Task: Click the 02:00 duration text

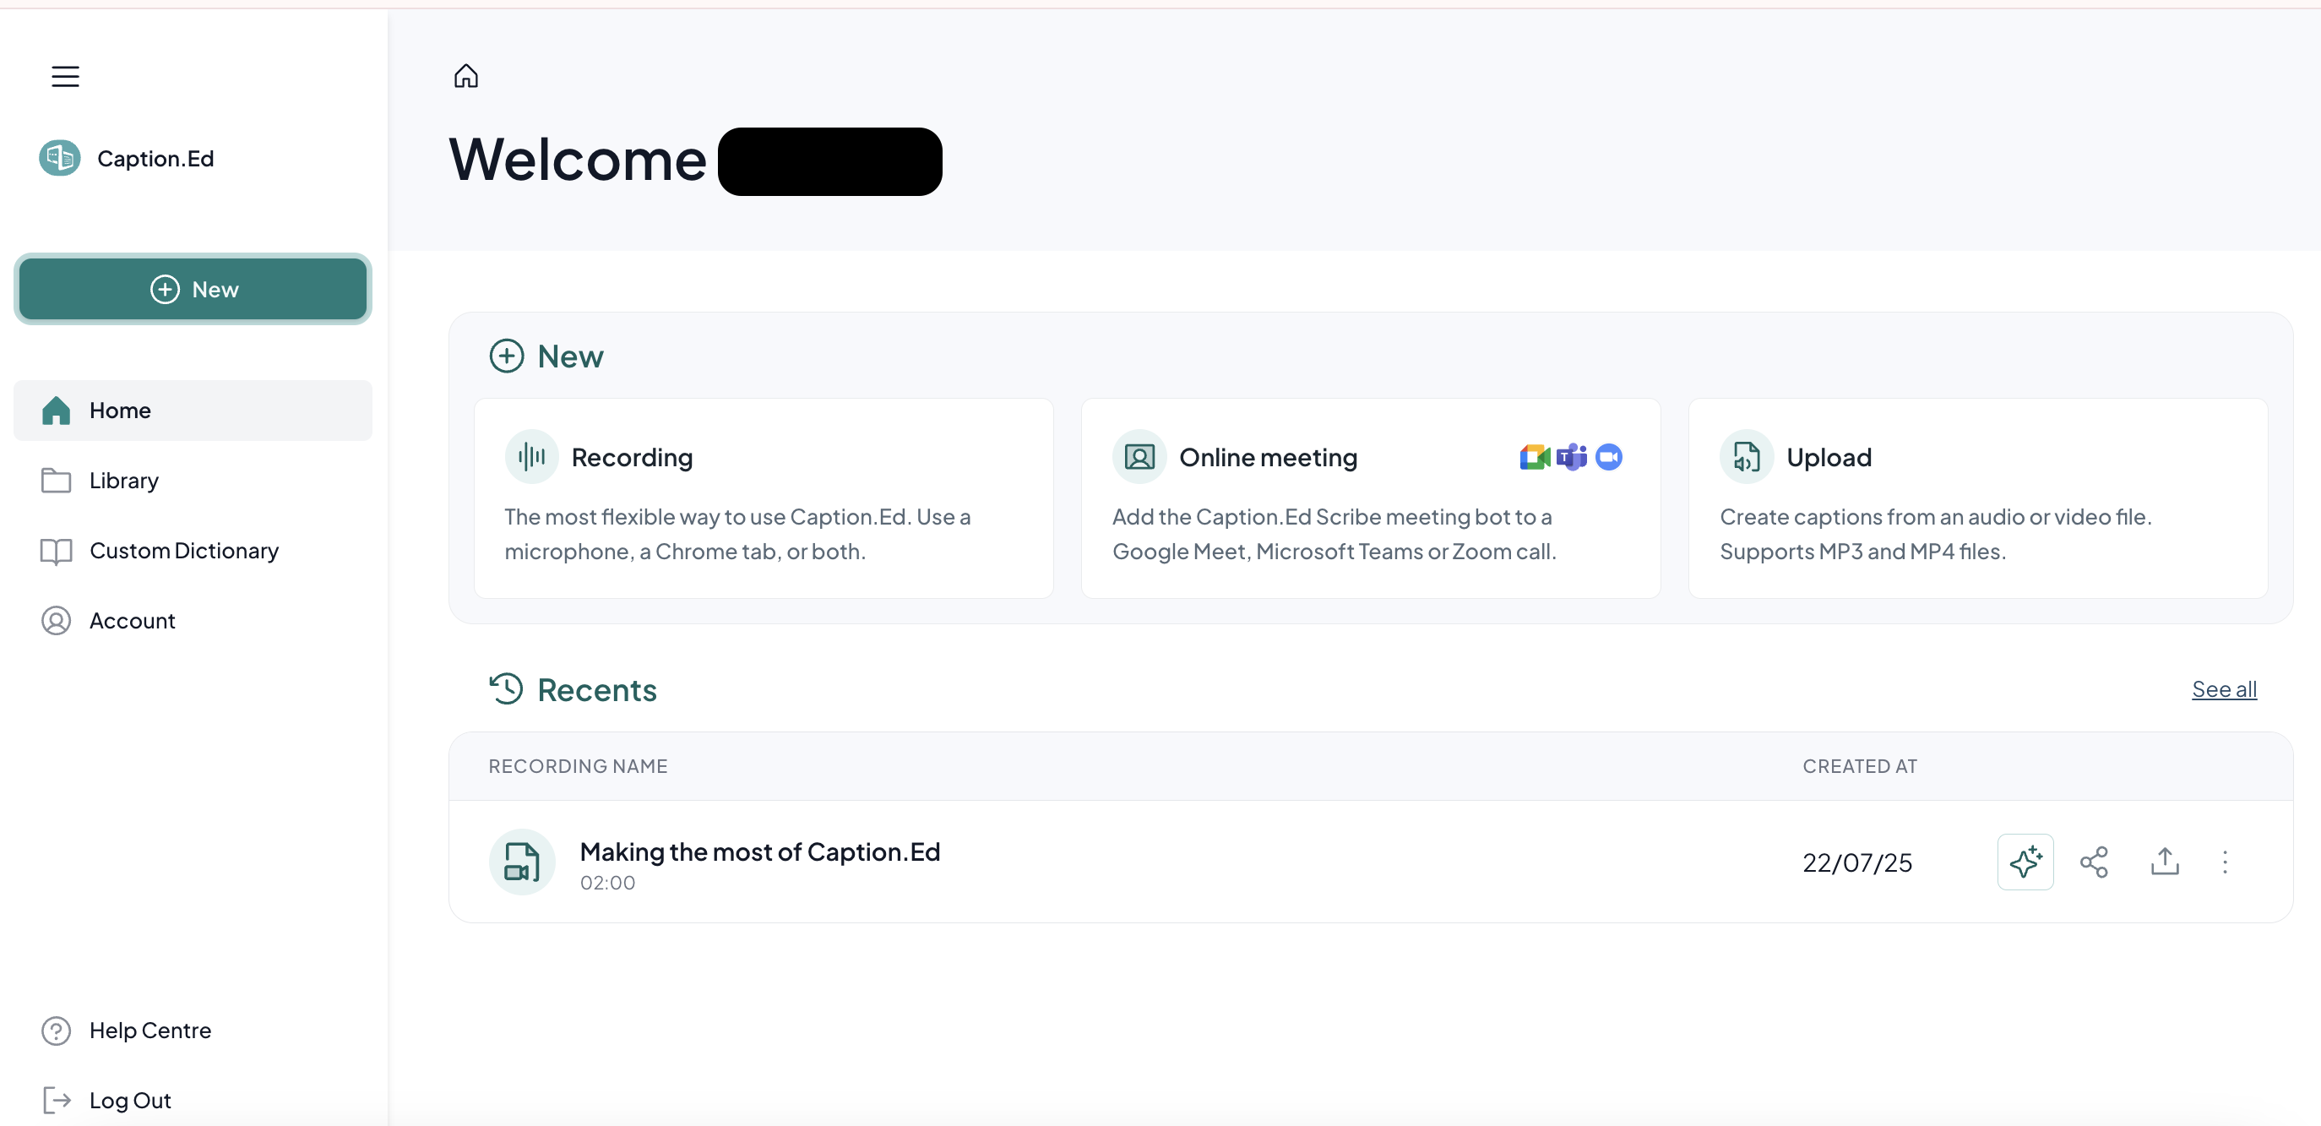Action: pos(607,884)
